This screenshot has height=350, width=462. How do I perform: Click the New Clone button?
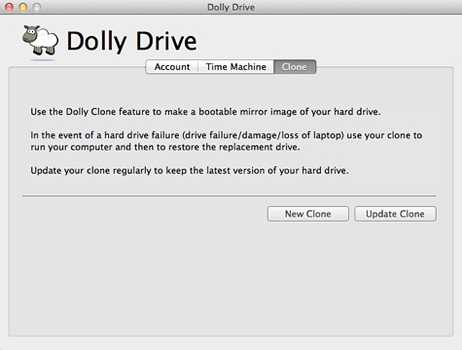pos(308,214)
